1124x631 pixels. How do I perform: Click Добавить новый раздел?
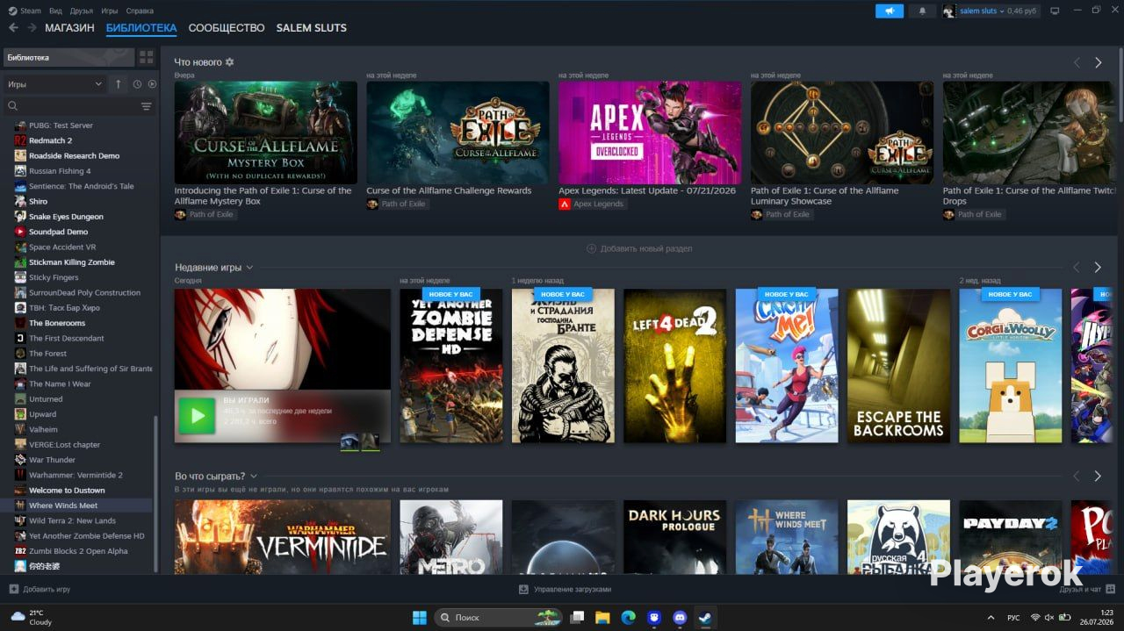coord(639,248)
